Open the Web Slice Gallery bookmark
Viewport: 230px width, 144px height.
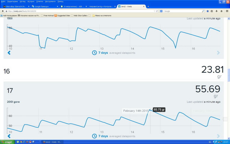tap(80, 15)
